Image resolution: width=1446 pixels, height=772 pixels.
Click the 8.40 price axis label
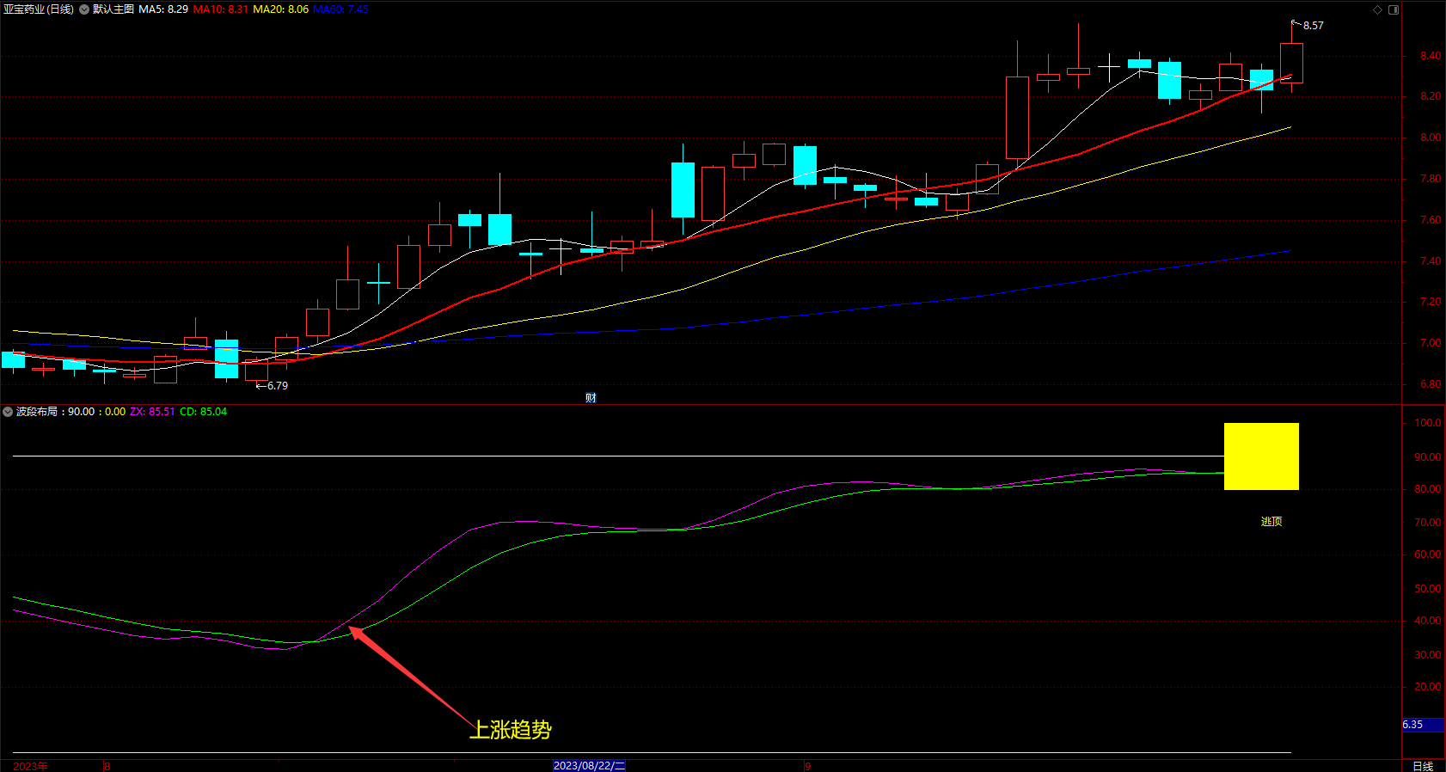pos(1431,56)
